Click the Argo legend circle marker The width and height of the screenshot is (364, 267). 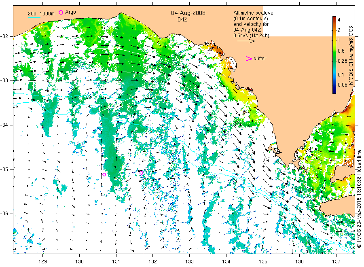tap(61, 13)
